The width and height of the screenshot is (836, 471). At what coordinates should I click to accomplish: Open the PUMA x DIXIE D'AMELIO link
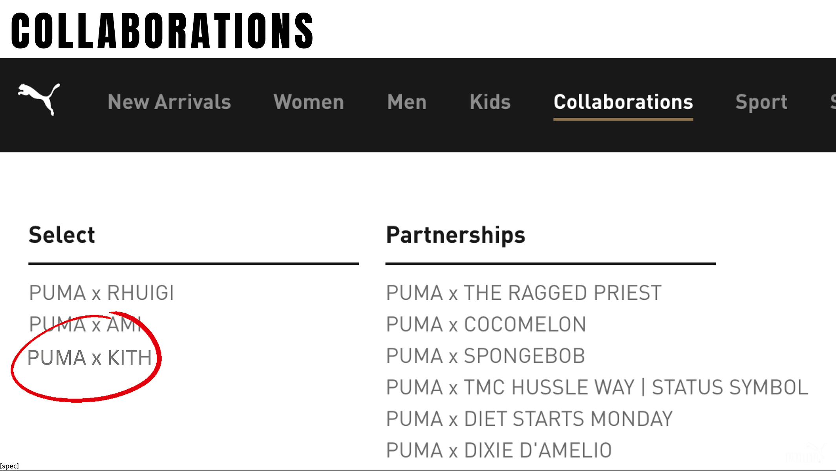coord(499,450)
